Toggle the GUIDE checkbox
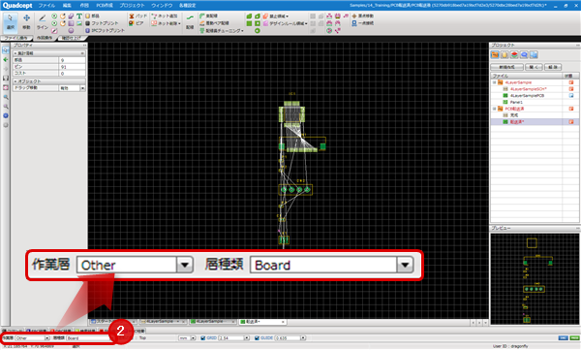 pyautogui.click(x=257, y=337)
